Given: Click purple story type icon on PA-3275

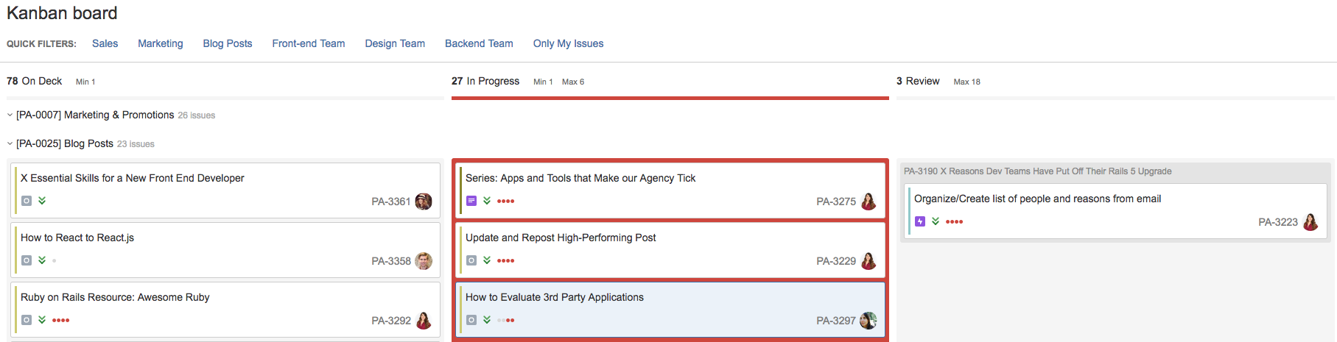Looking at the screenshot, I should tap(471, 201).
